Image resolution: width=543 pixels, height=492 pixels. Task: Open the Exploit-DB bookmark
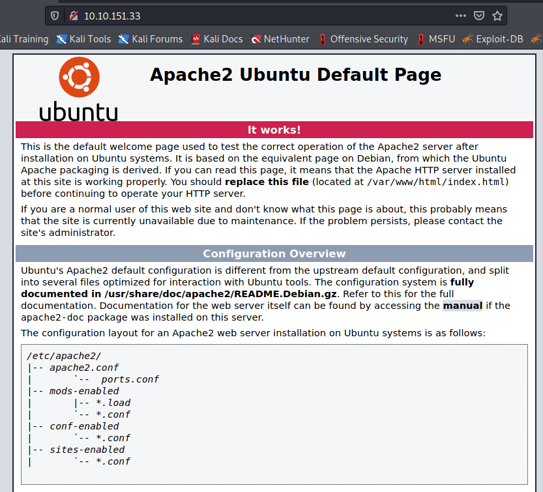(x=493, y=39)
